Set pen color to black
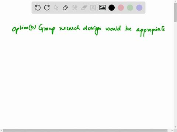The image size is (177, 132). (112, 8)
